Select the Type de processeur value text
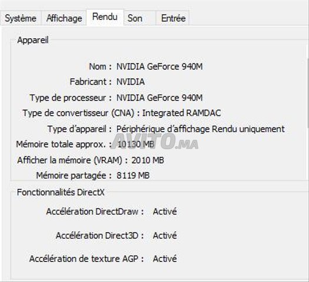Image resolution: width=309 pixels, height=282 pixels. click(x=160, y=98)
